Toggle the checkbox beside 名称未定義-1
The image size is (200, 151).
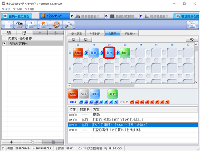(x=5, y=43)
